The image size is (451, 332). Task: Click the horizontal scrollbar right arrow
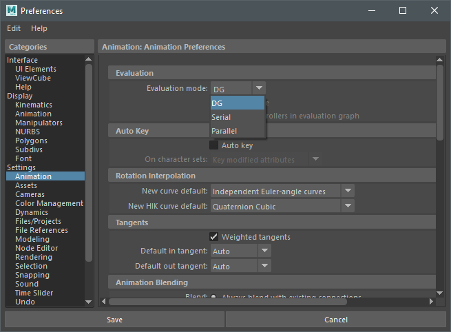(x=431, y=301)
